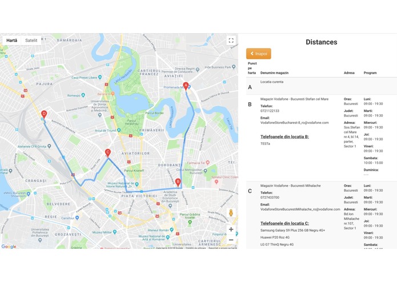Viewport: 397px width, 282px height.
Task: Click Muzeul Național de Istorie Naturală icon
Action: click(x=137, y=184)
